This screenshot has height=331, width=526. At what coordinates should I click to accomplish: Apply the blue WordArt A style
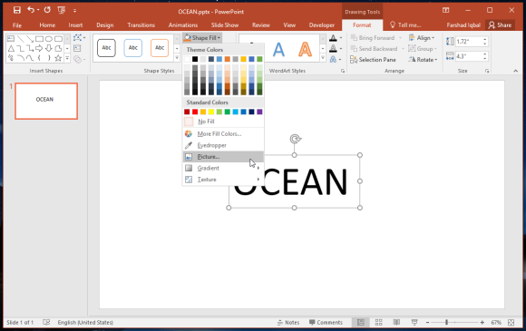coord(278,50)
